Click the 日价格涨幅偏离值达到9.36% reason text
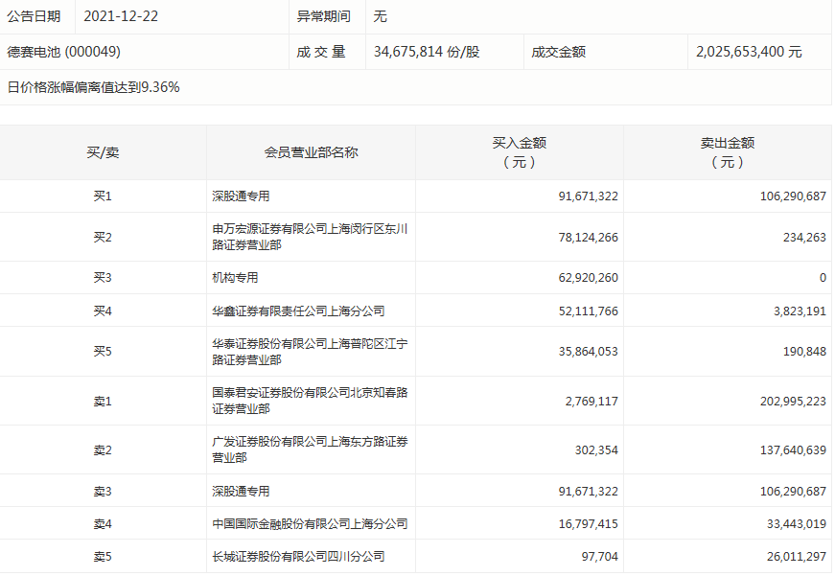The image size is (835, 576). click(94, 87)
